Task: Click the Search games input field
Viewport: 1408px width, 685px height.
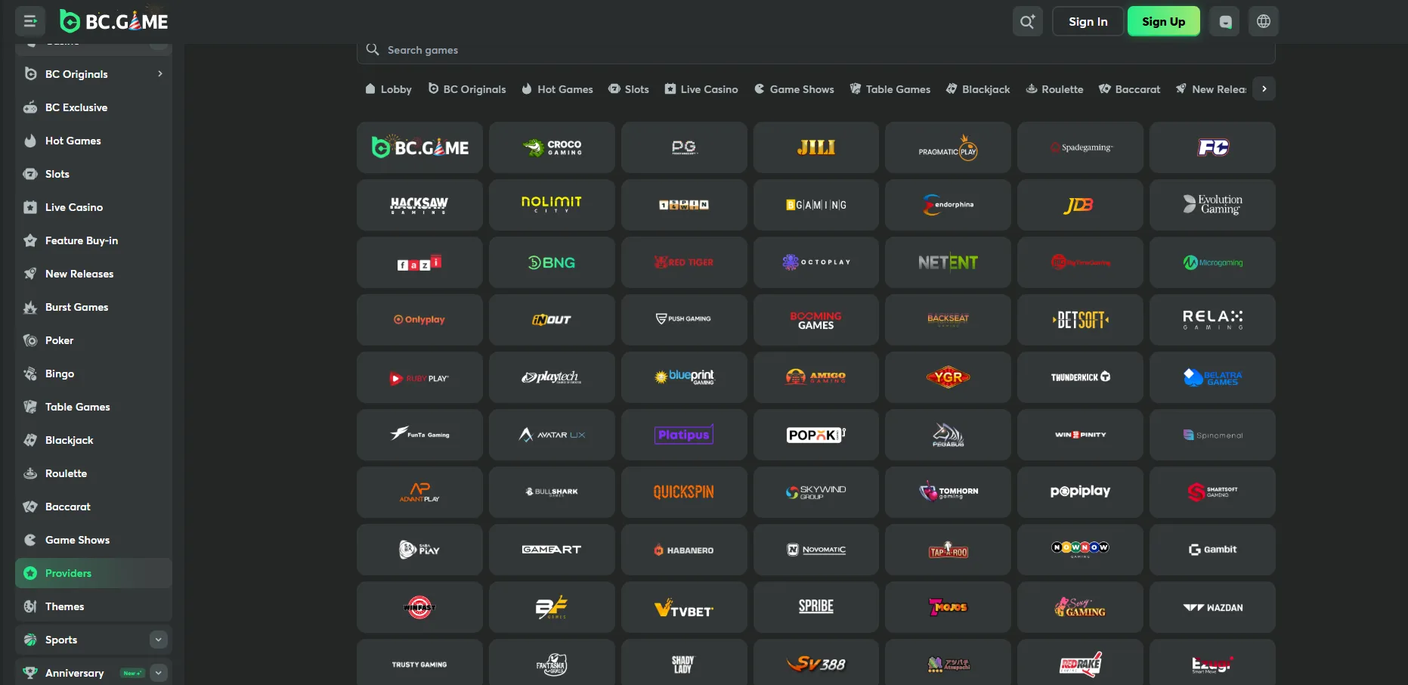Action: pyautogui.click(x=816, y=50)
